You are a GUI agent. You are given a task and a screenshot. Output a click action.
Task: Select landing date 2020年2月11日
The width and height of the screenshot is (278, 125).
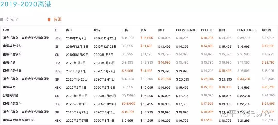pyautogui.click(x=105, y=79)
